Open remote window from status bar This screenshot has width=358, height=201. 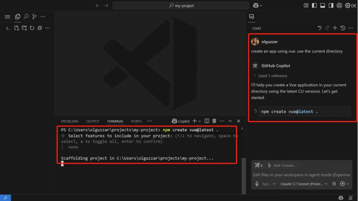pos(6,198)
